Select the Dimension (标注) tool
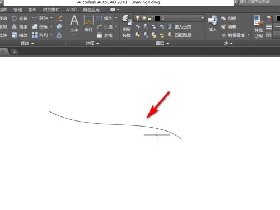Image resolution: width=280 pixels, height=210 pixels. click(x=88, y=24)
